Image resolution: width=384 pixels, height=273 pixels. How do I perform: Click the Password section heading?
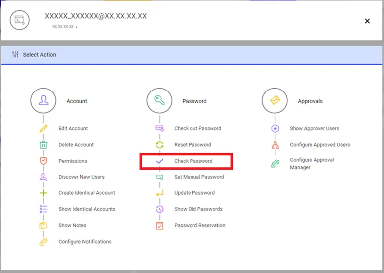pyautogui.click(x=194, y=101)
